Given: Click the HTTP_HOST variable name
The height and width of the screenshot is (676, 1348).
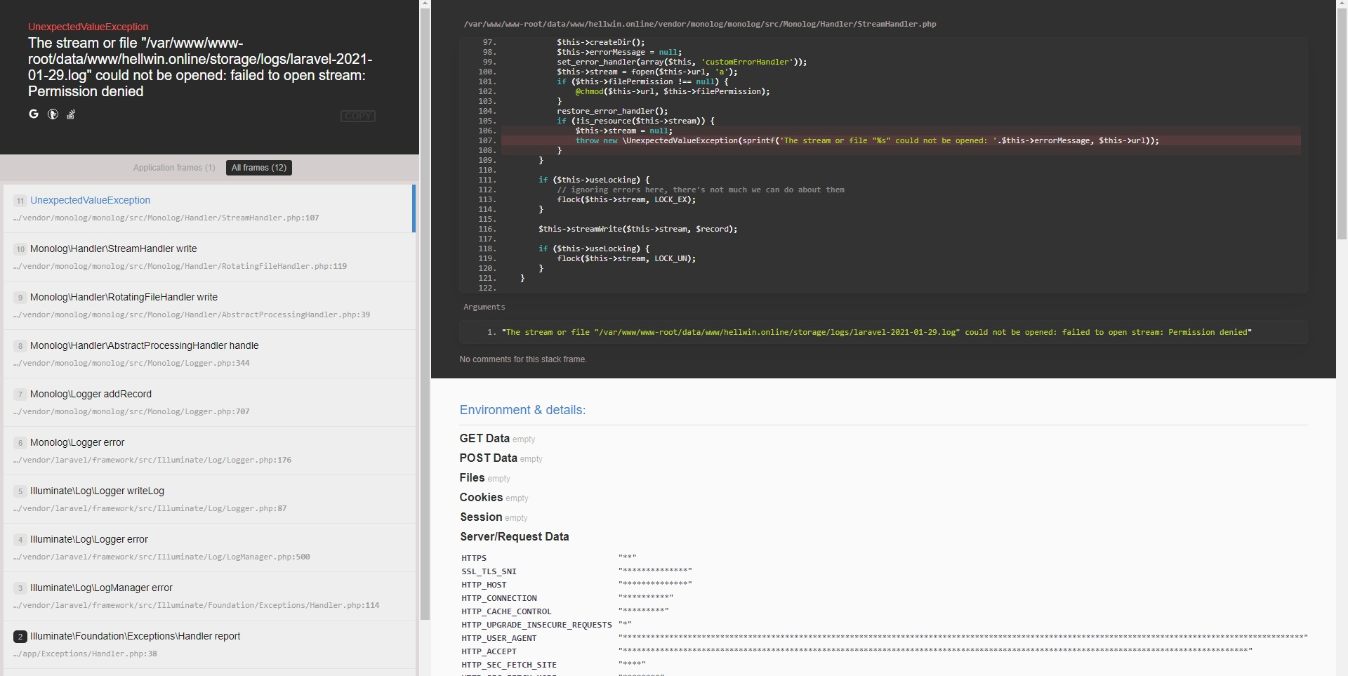Looking at the screenshot, I should (x=484, y=585).
